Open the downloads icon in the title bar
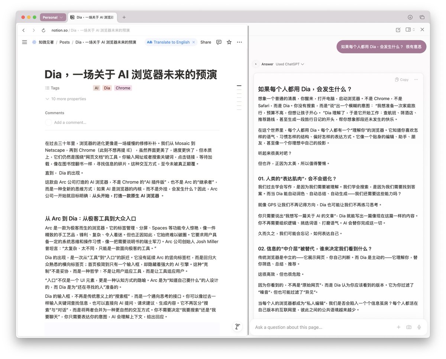The width and height of the screenshot is (446, 359). click(410, 17)
